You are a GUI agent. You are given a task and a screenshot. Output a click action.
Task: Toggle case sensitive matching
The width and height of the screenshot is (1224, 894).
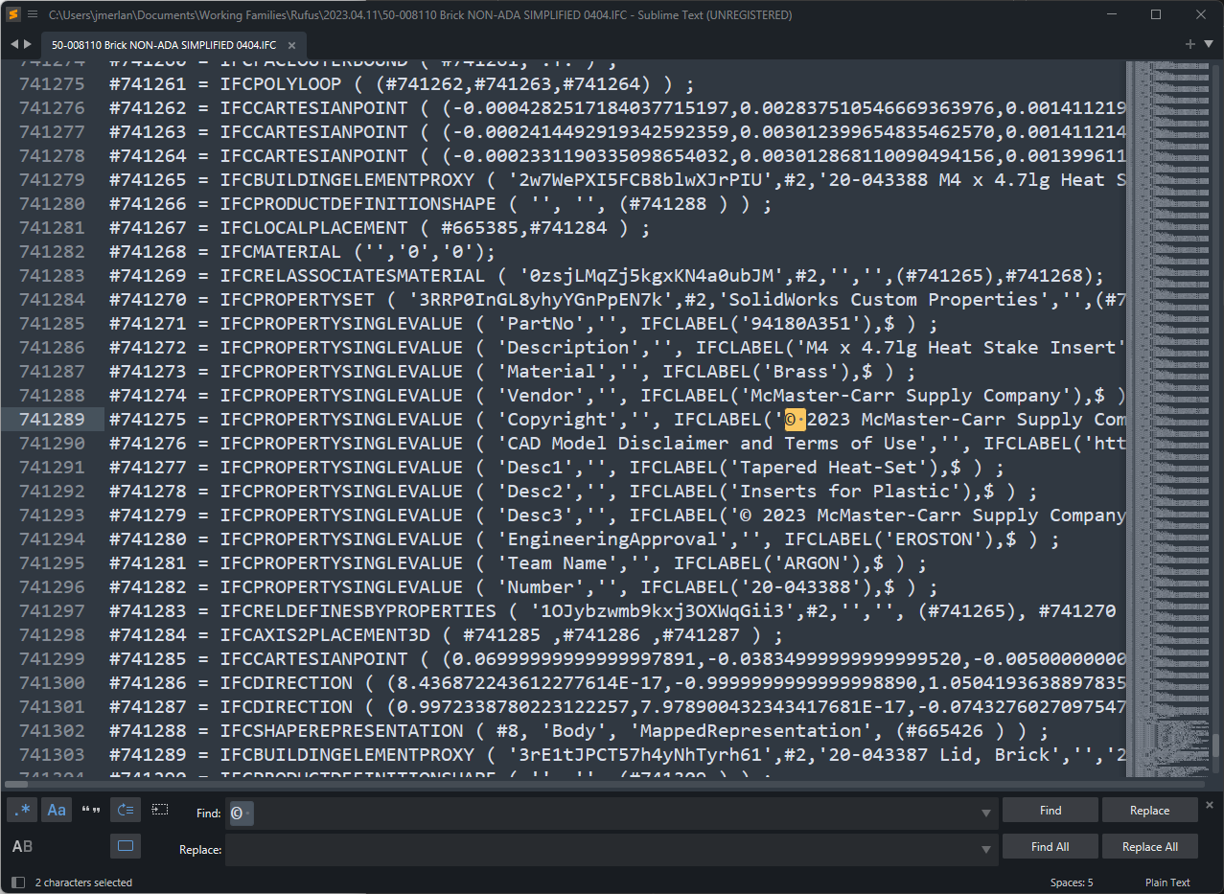(x=57, y=811)
